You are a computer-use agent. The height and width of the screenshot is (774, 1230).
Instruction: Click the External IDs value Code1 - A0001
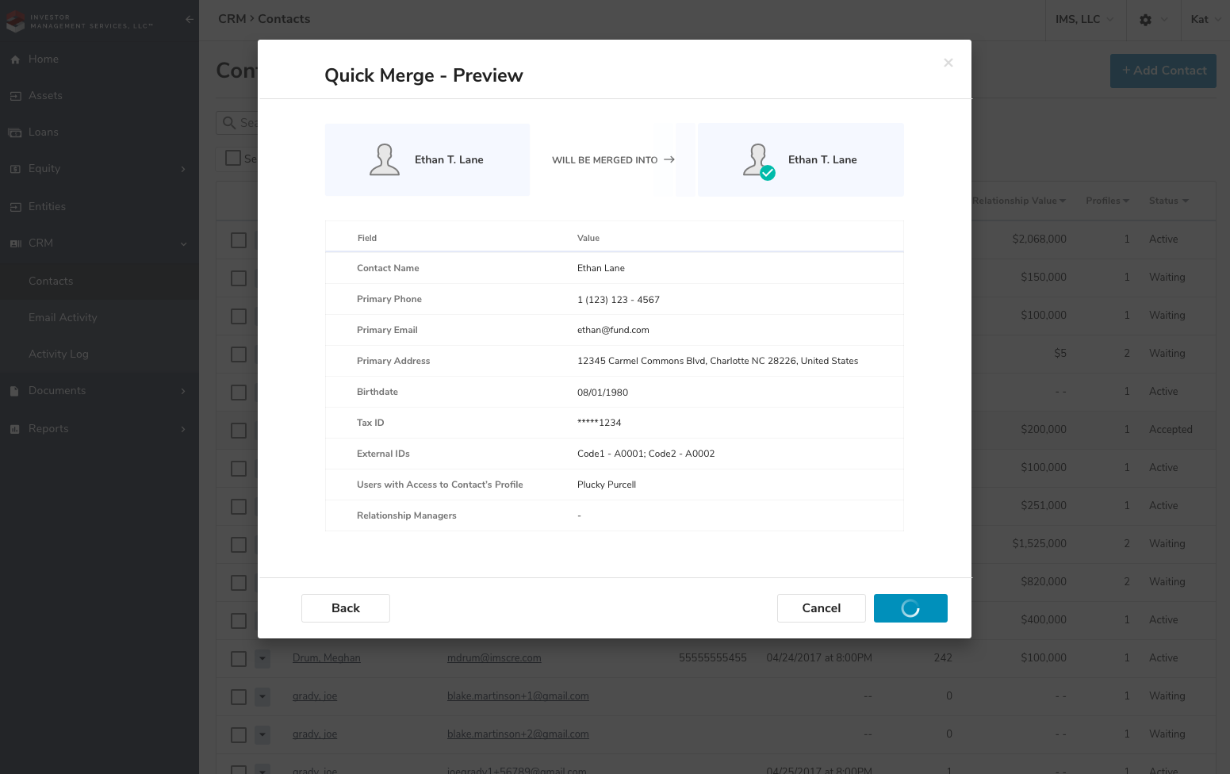611,454
